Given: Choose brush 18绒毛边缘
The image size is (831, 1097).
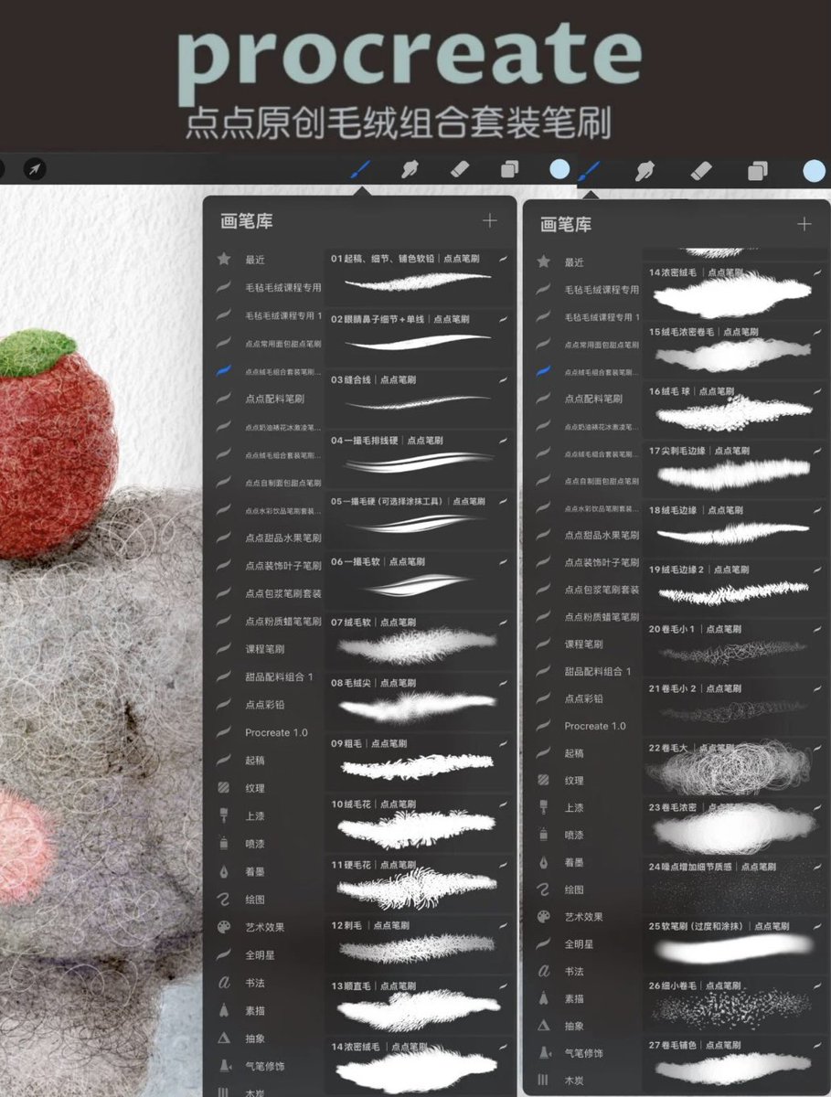Looking at the screenshot, I should [x=735, y=529].
